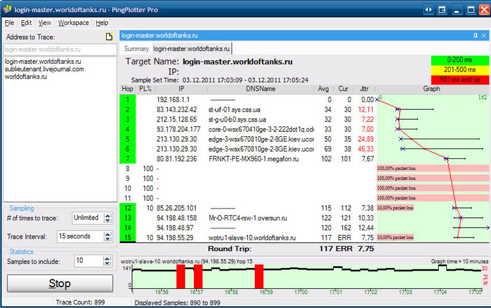Close the login-master.worldoftanks.ru trace panel
The image size is (491, 308).
click(484, 36)
